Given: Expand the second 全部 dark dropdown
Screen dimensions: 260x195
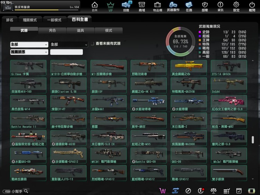Looking at the screenshot, I should click(69, 45).
